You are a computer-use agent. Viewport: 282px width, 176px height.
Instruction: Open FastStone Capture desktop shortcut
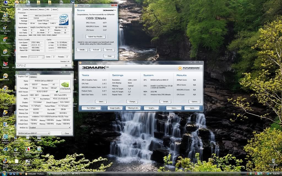pyautogui.click(x=28, y=151)
